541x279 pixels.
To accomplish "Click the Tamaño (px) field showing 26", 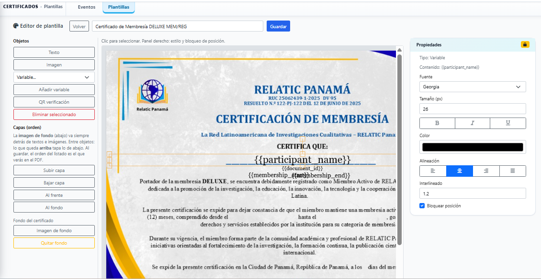I will click(x=473, y=109).
